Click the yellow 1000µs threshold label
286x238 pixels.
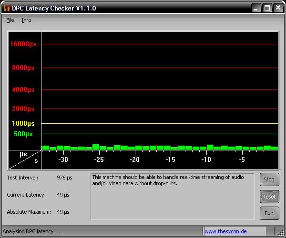(23, 123)
